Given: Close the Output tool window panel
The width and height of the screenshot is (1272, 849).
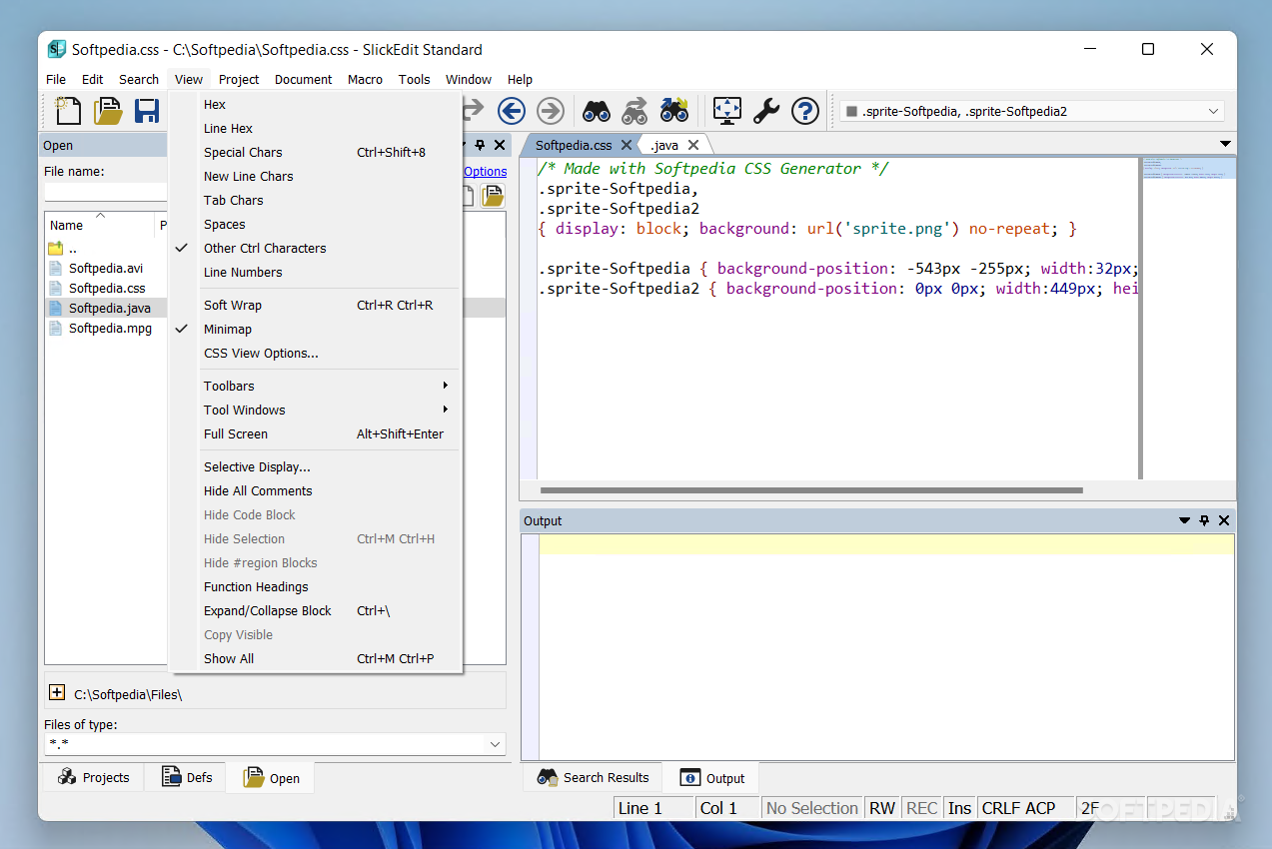Looking at the screenshot, I should click(1224, 520).
